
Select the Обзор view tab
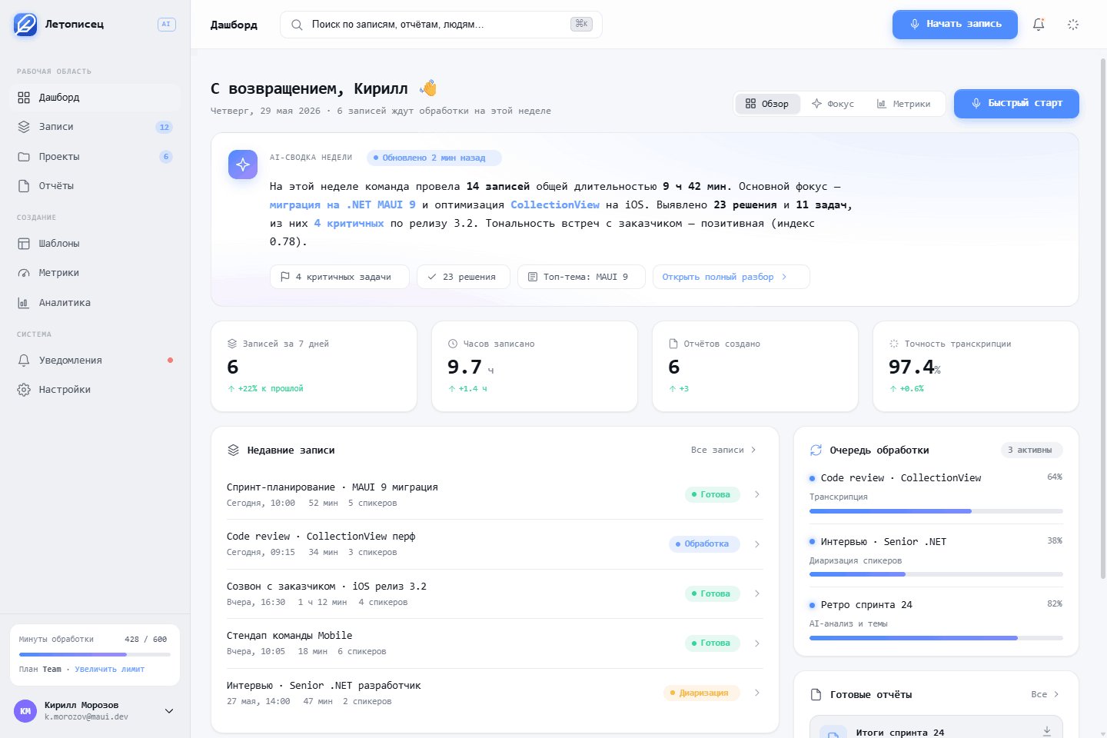767,104
